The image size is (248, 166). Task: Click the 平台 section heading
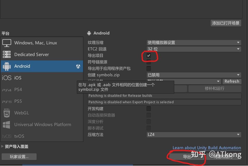coord(5,33)
